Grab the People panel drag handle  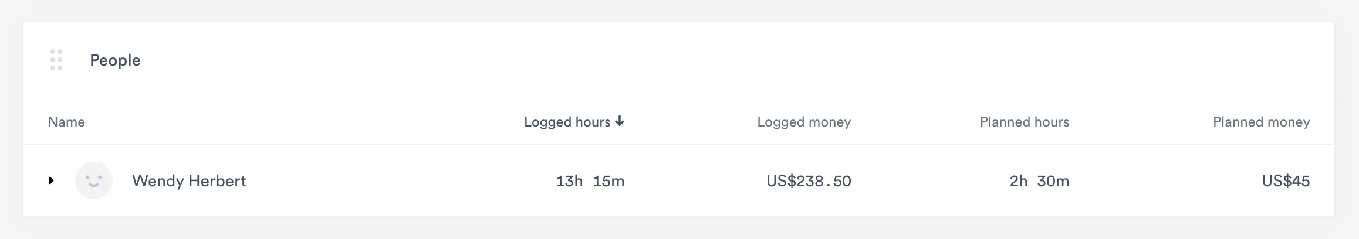click(56, 60)
